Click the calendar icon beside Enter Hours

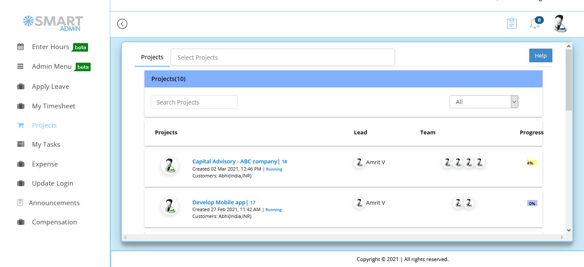21,47
